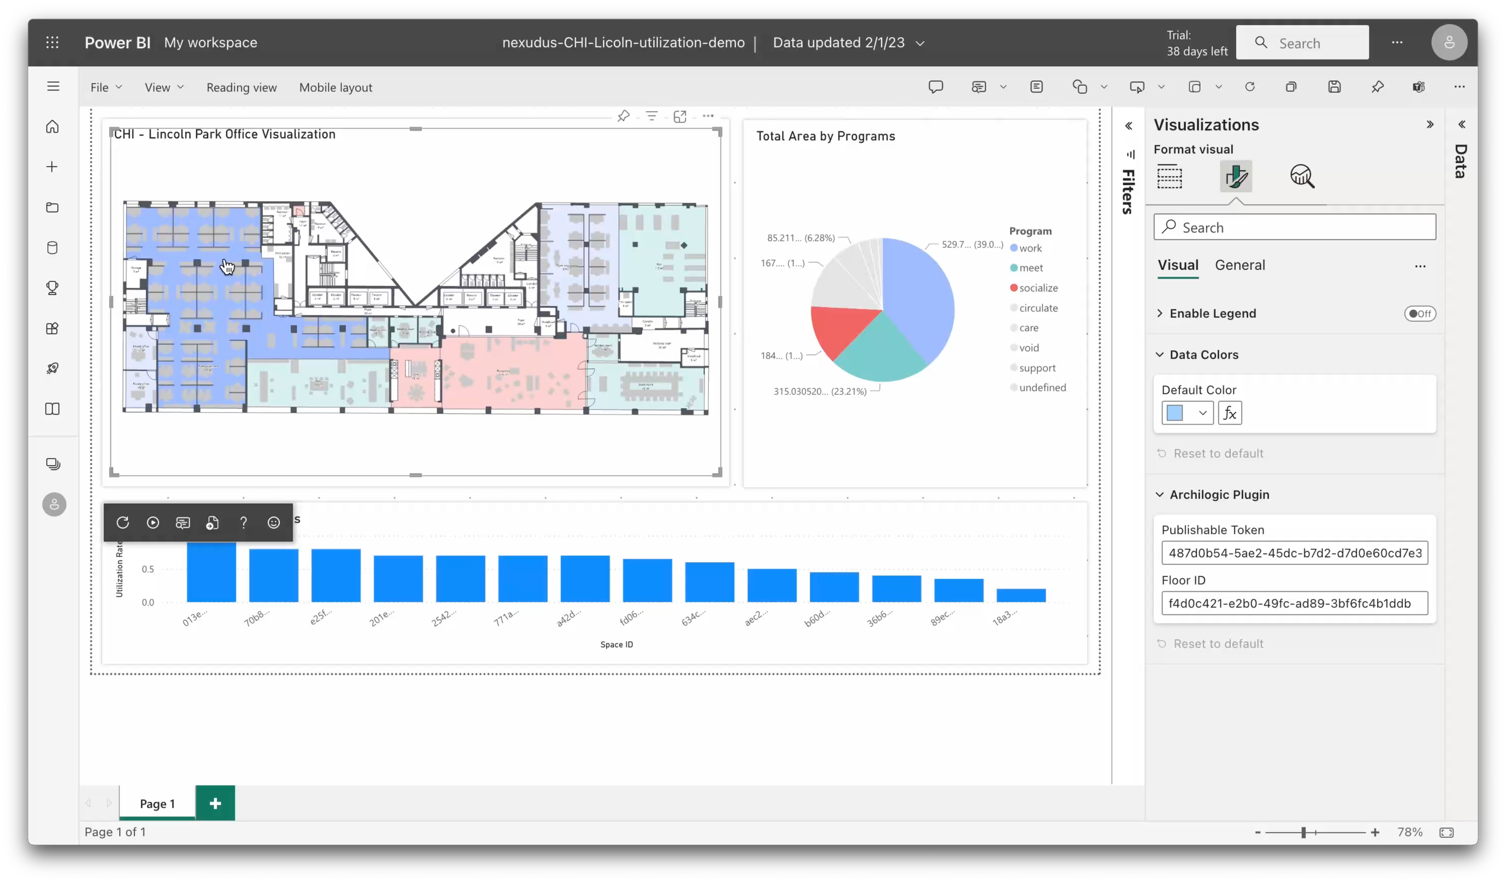The image size is (1506, 882).
Task: Switch to Mobile layout
Action: (x=335, y=87)
